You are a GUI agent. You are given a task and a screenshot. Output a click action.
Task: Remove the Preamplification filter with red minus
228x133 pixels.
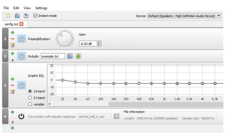pyautogui.click(x=12, y=39)
